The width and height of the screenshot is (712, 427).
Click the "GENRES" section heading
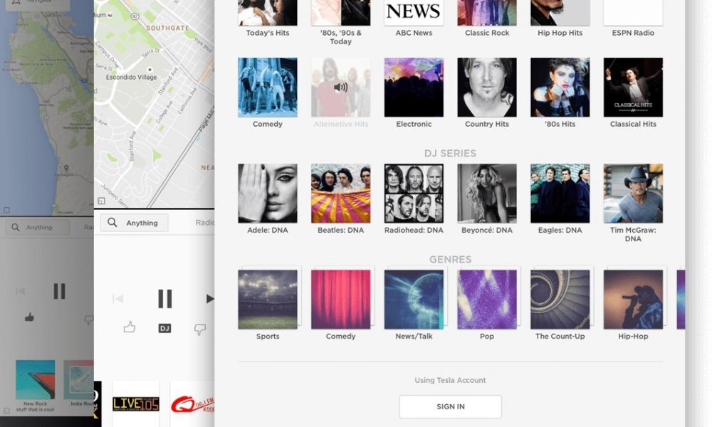click(x=450, y=260)
